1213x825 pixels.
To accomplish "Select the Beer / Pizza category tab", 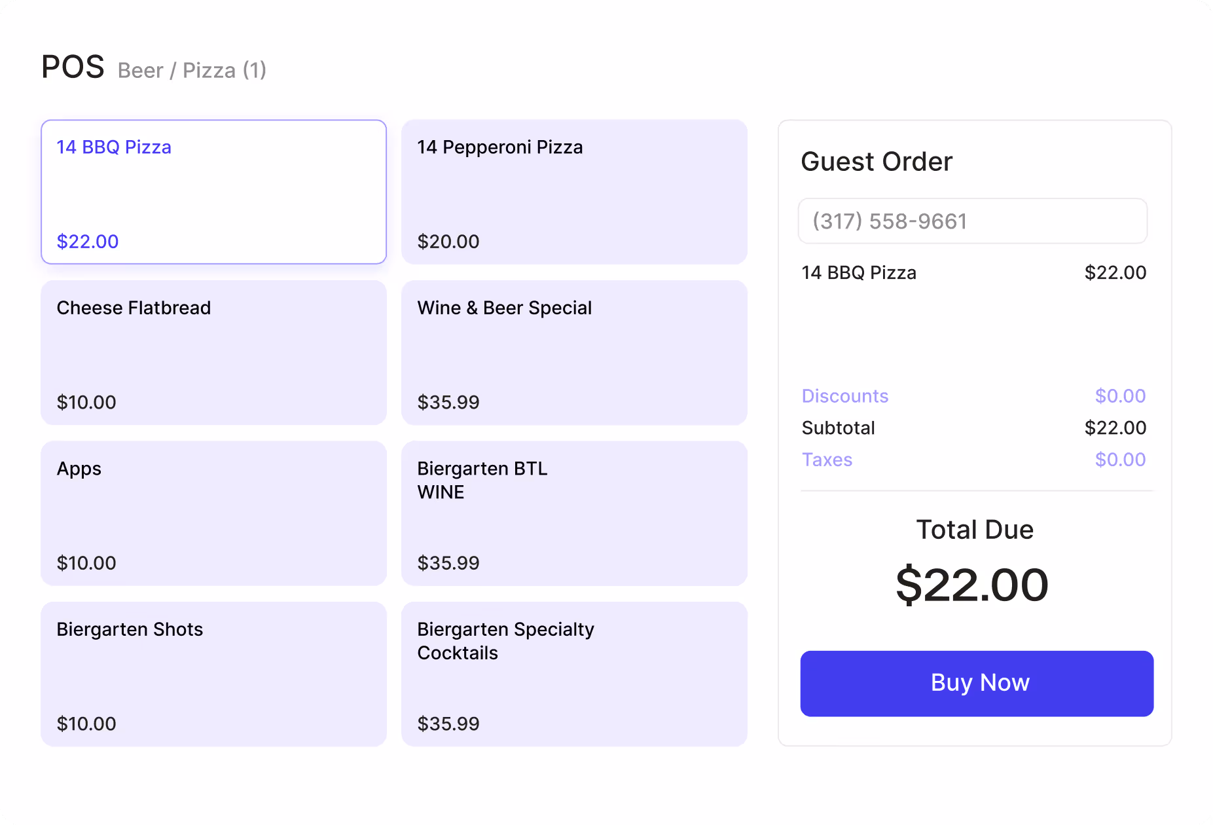I will click(191, 70).
